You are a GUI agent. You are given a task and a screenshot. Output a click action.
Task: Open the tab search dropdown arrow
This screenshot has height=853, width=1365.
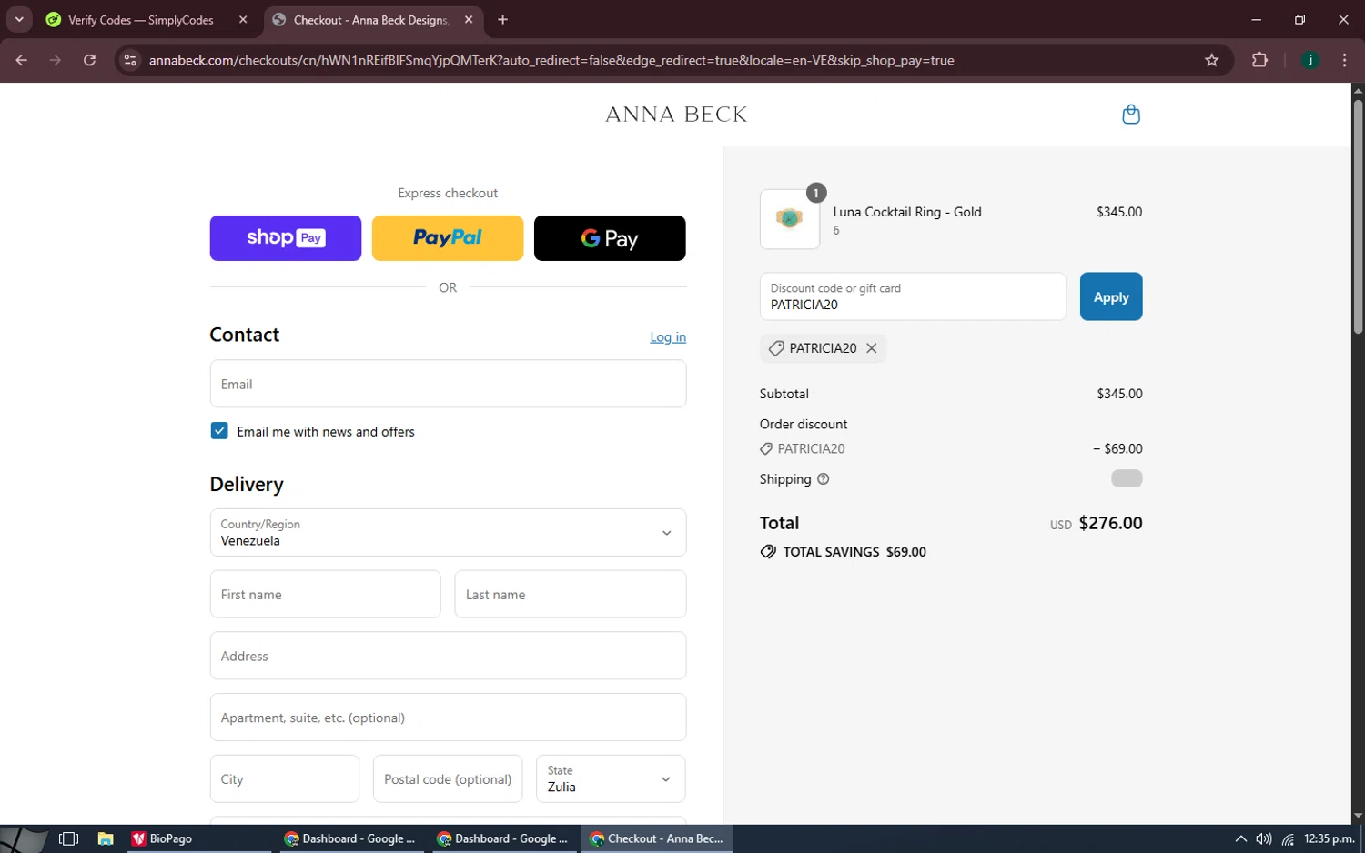pyautogui.click(x=19, y=19)
